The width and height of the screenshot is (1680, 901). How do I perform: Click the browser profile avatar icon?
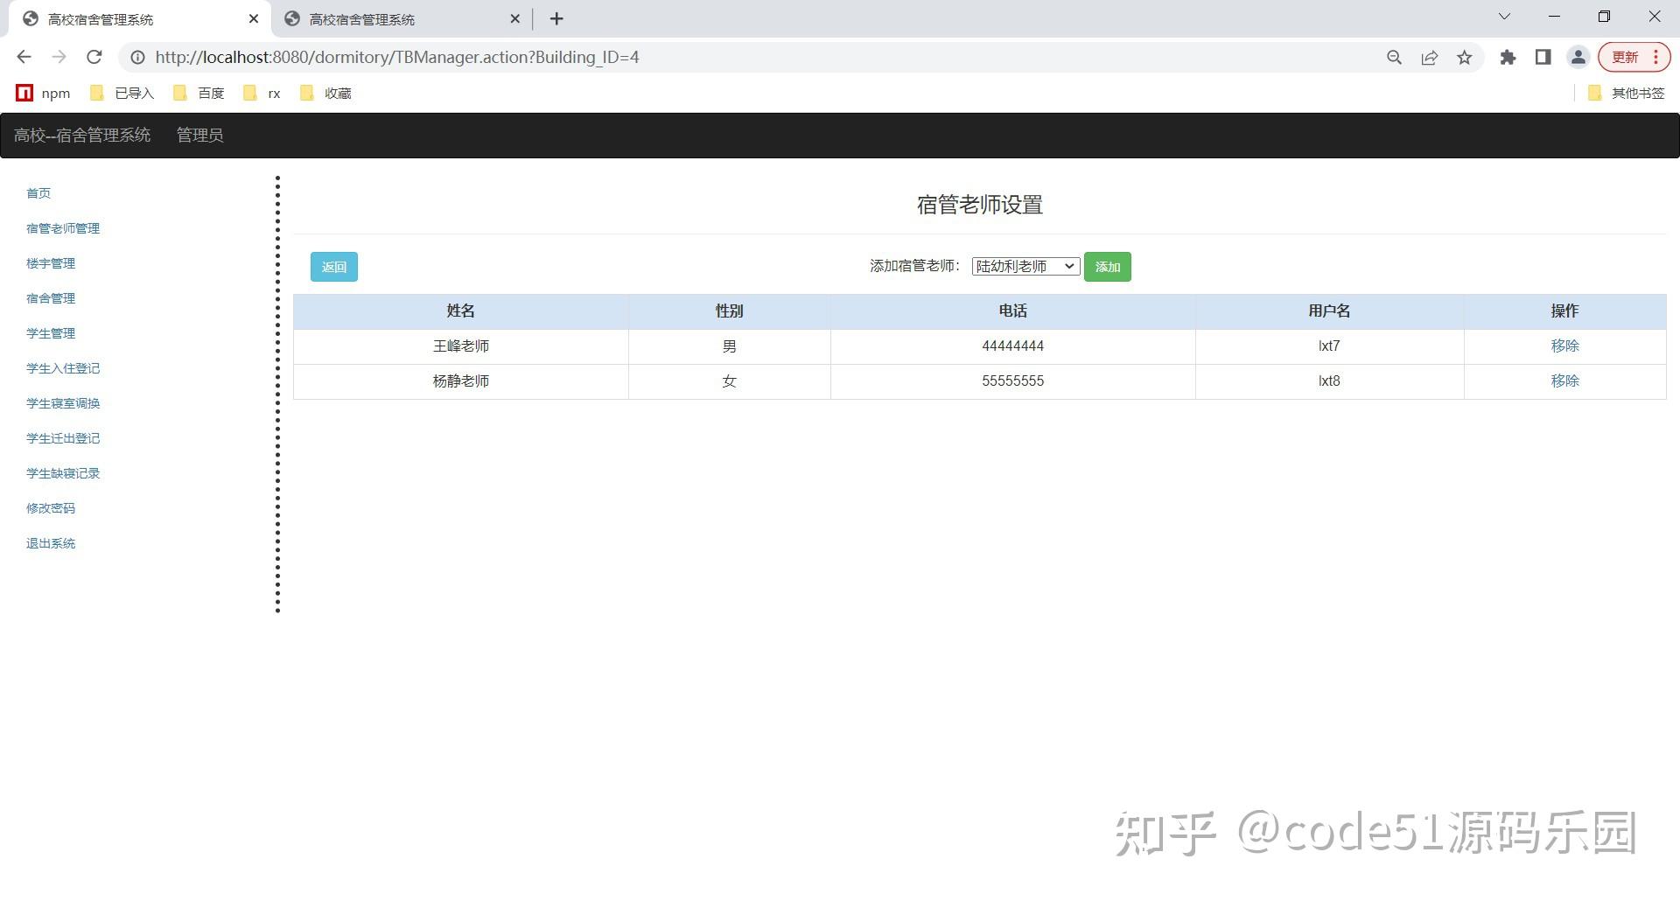[x=1578, y=57]
